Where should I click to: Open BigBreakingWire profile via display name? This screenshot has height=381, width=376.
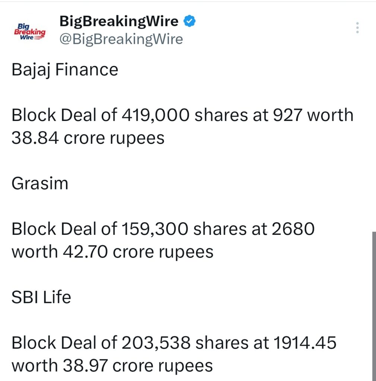click(119, 21)
